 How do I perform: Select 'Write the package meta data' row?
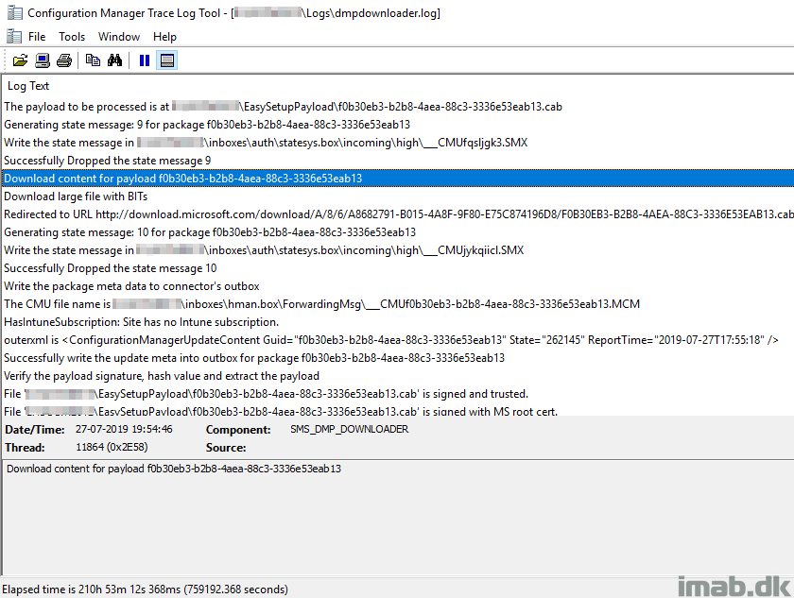coord(398,286)
